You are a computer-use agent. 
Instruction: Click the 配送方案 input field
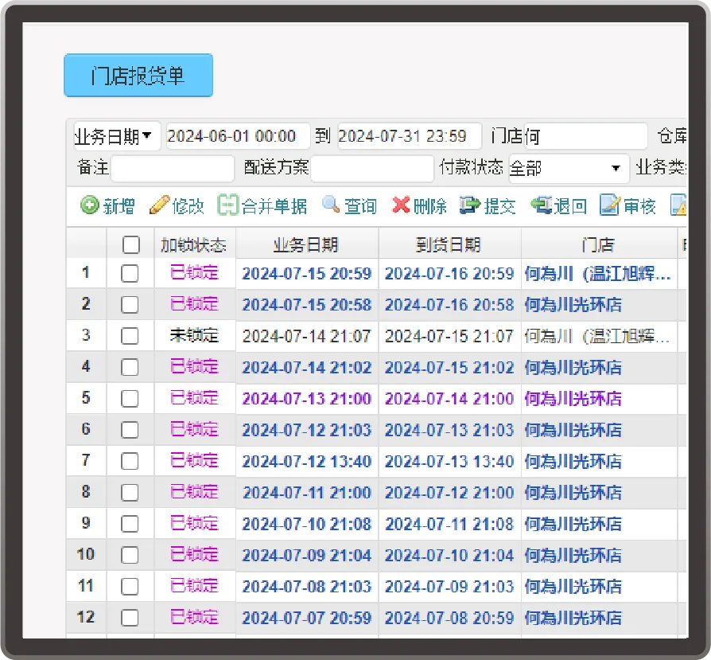point(372,169)
